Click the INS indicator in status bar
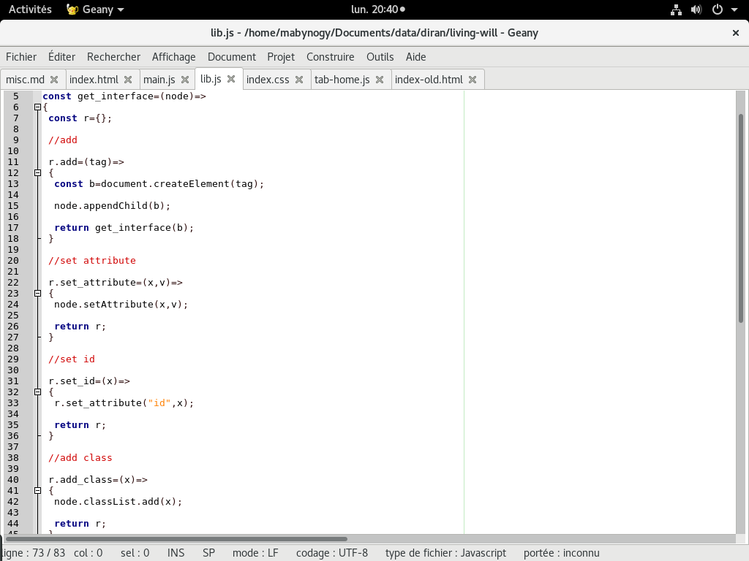The image size is (749, 561). (176, 554)
